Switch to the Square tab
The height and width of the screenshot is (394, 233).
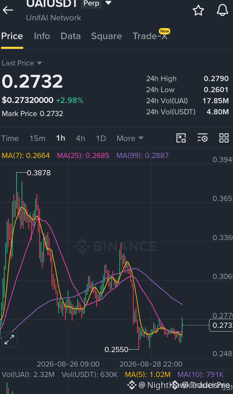tap(106, 36)
